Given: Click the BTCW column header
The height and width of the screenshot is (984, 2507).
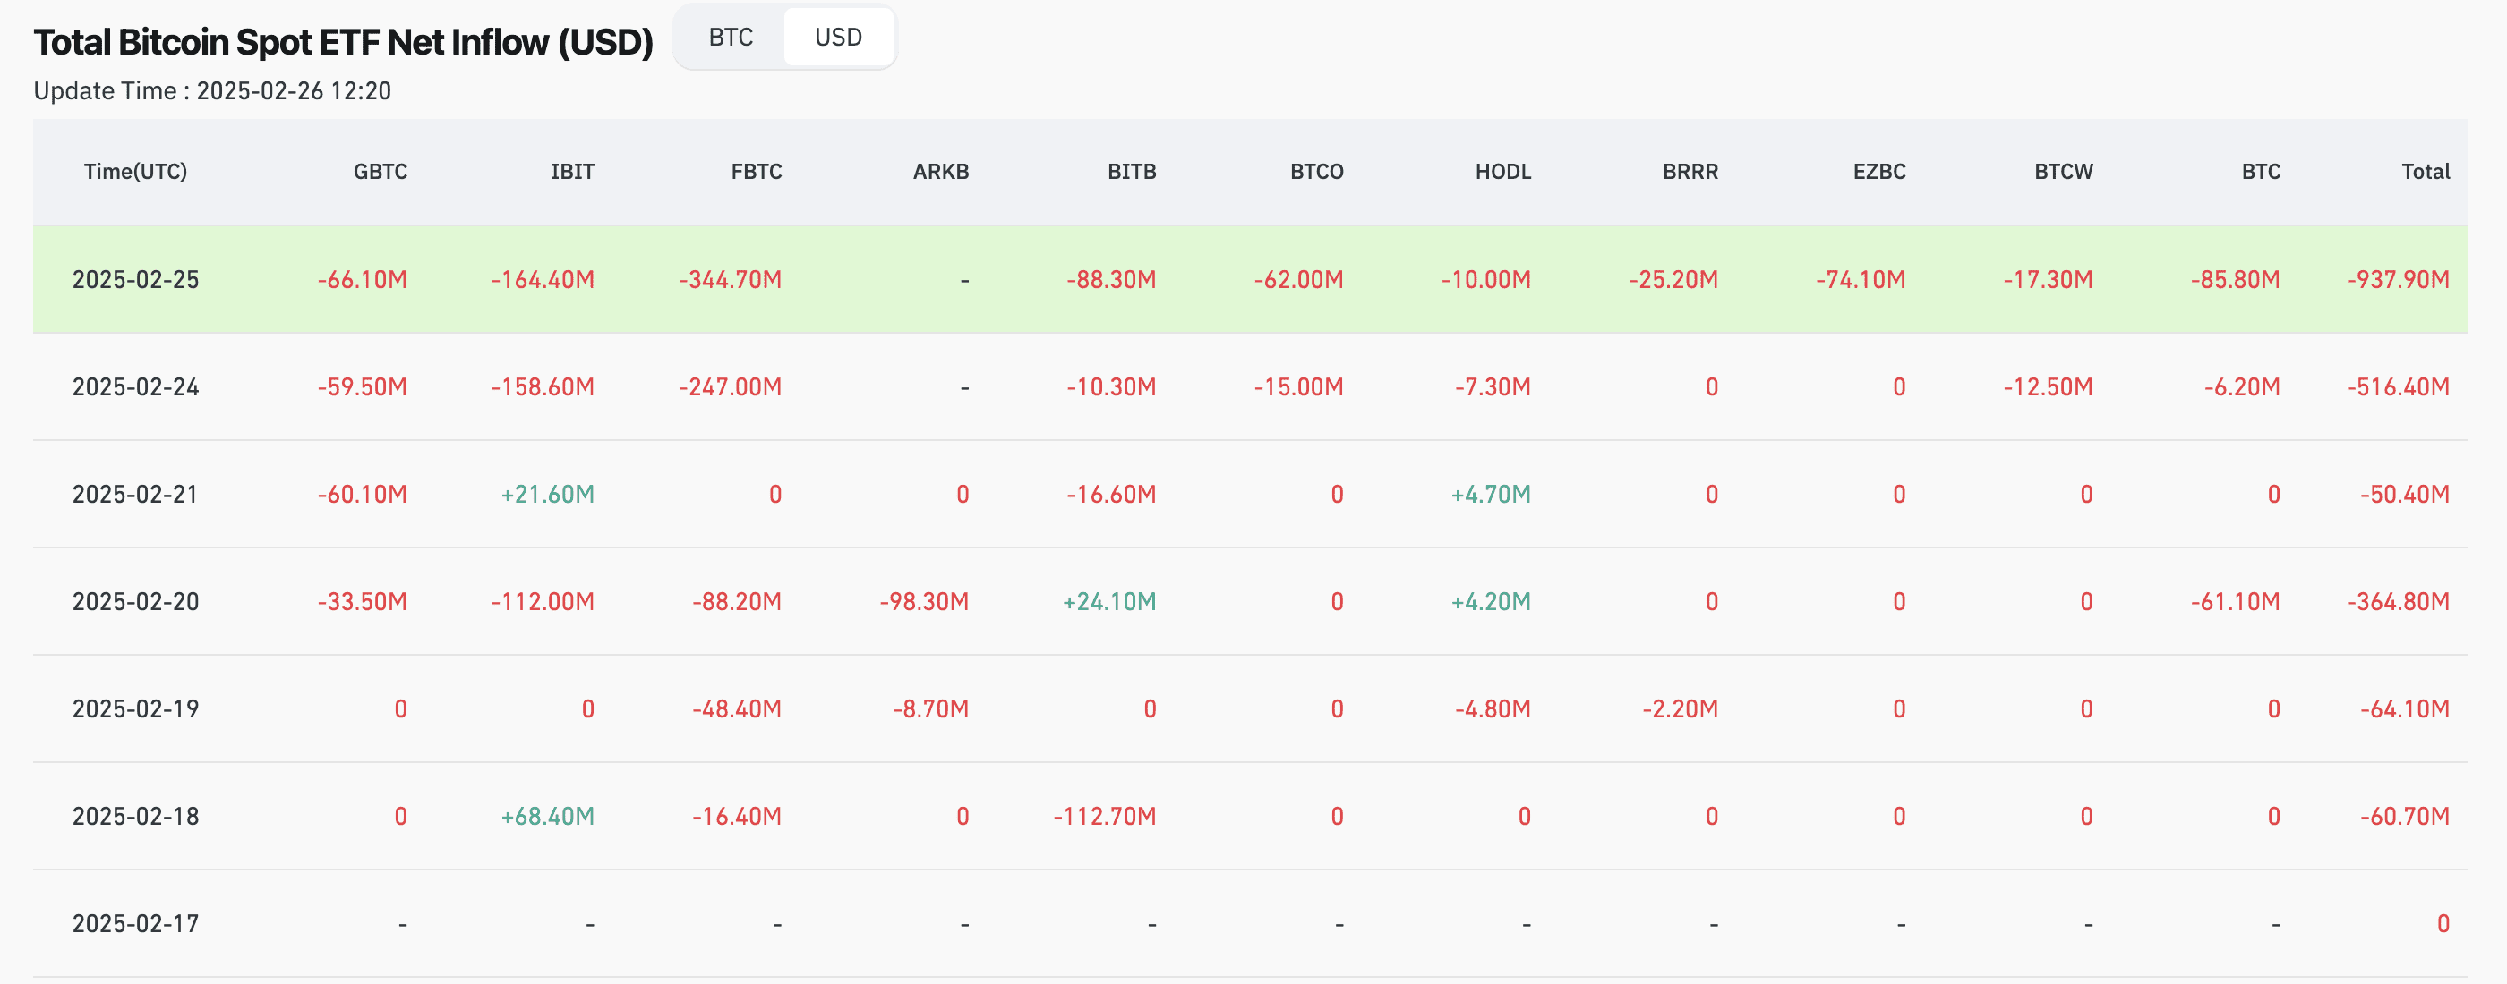Looking at the screenshot, I should point(2063,172).
